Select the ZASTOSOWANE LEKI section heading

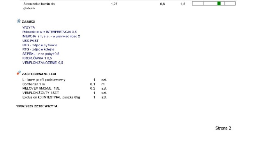point(39,74)
